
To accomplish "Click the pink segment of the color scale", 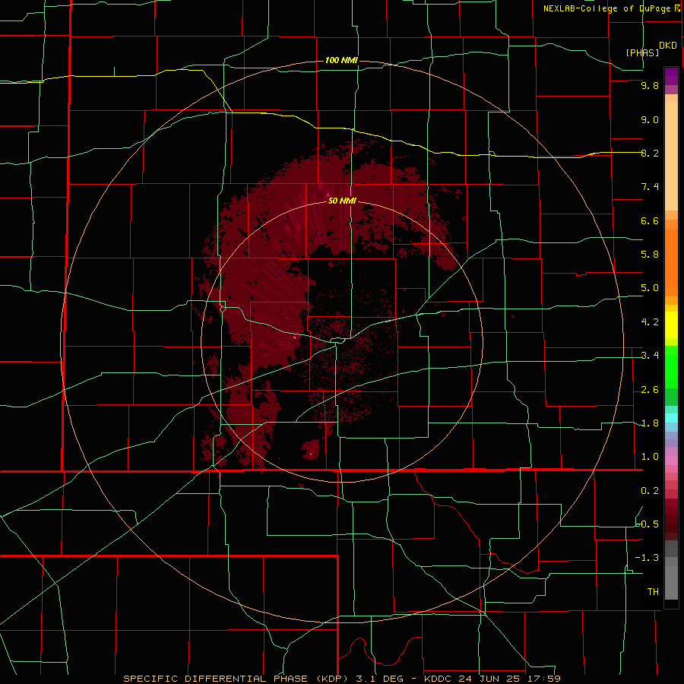I will pyautogui.click(x=671, y=461).
